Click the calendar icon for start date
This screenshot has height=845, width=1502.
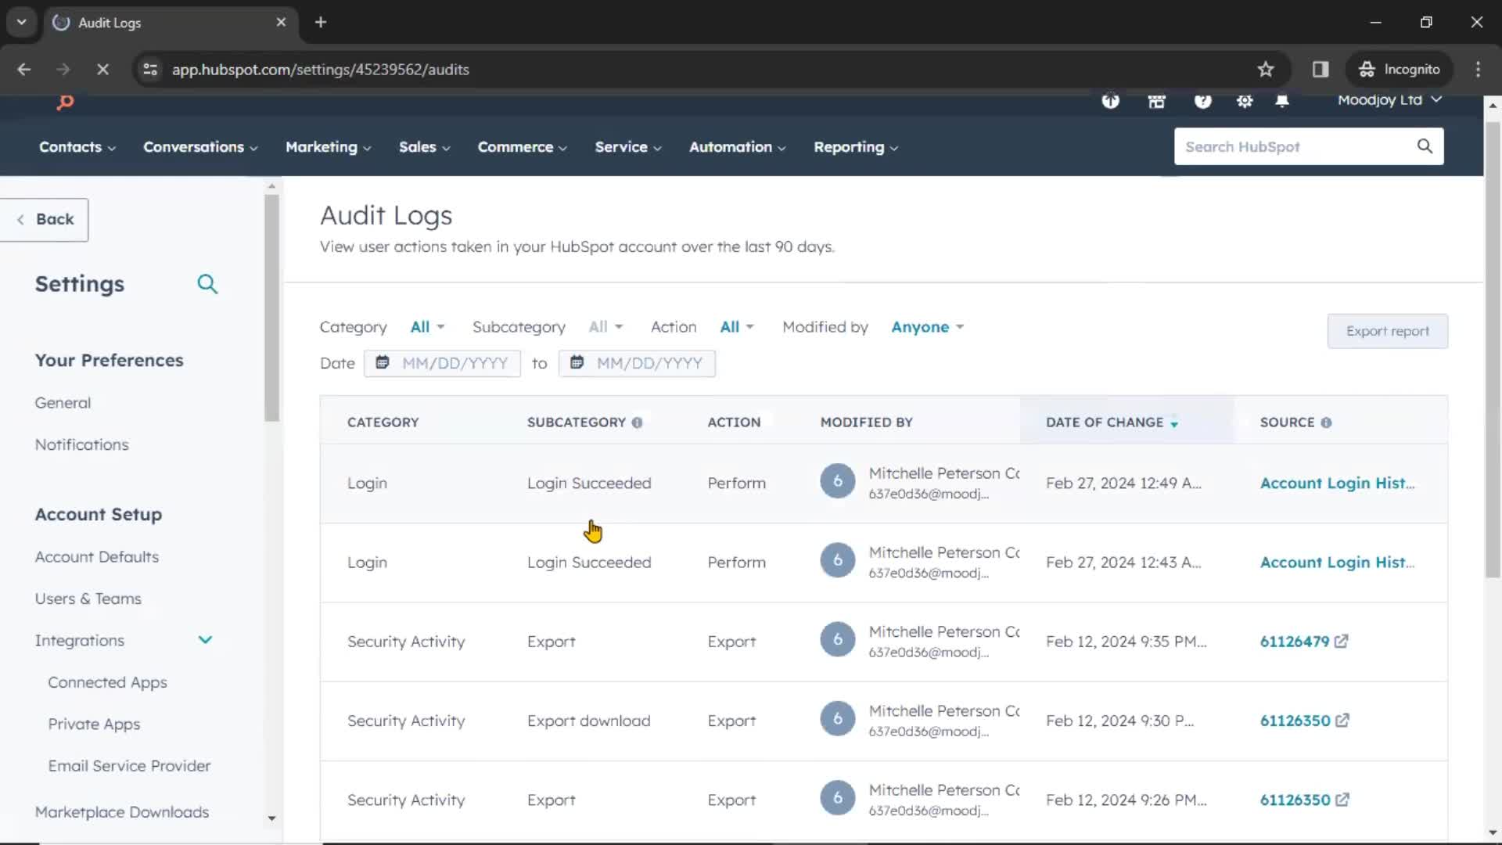point(381,362)
